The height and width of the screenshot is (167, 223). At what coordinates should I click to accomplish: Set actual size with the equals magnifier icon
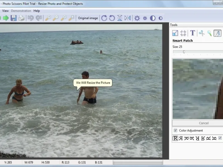point(64,18)
